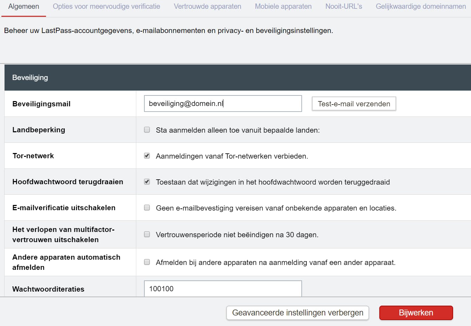This screenshot has height=326, width=471.
Task: Click the Wachtwoorditeraties row label
Action: 48,289
